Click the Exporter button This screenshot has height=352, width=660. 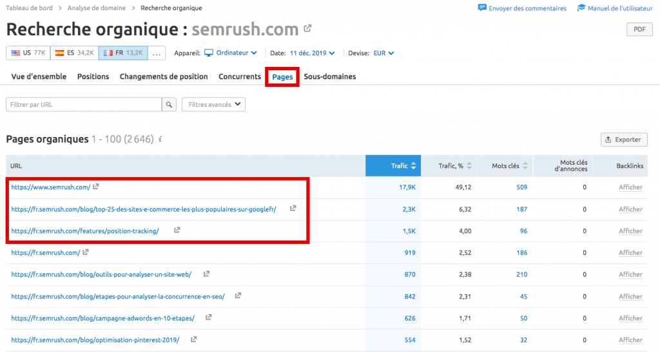click(624, 140)
